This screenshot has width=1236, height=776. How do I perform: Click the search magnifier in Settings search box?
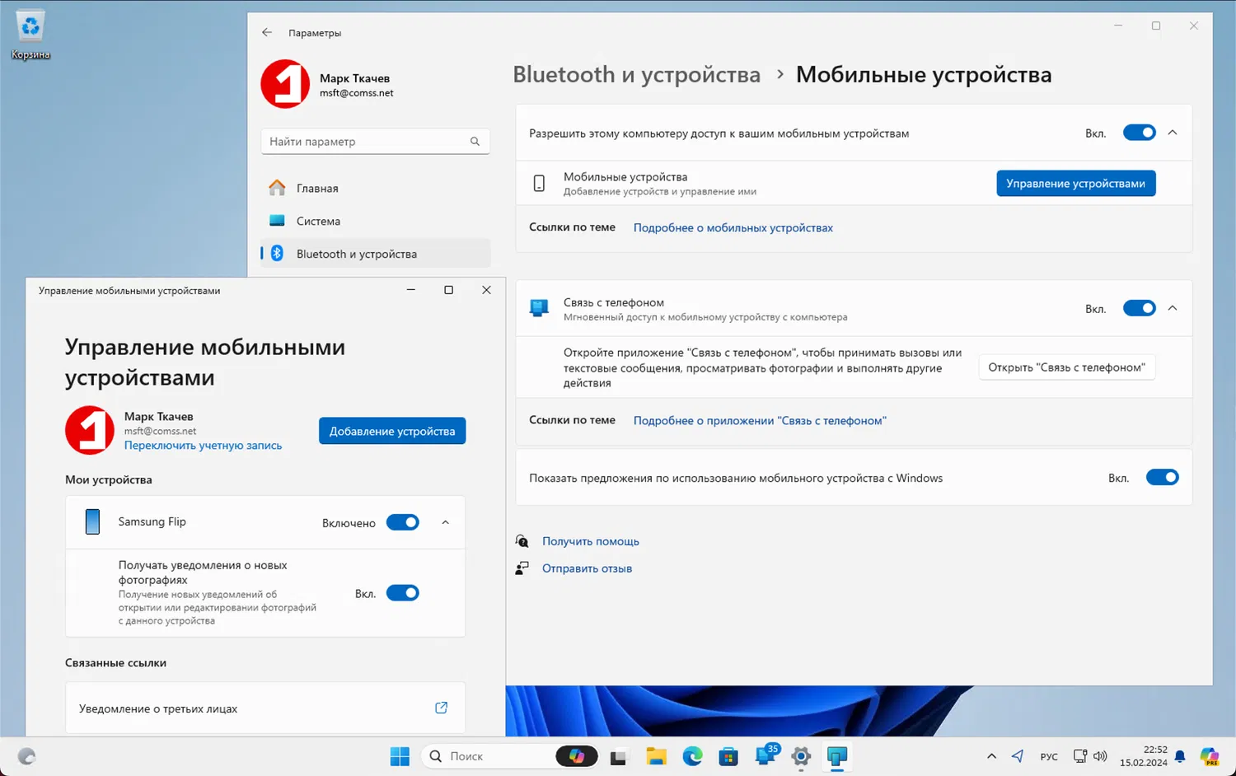tap(475, 142)
